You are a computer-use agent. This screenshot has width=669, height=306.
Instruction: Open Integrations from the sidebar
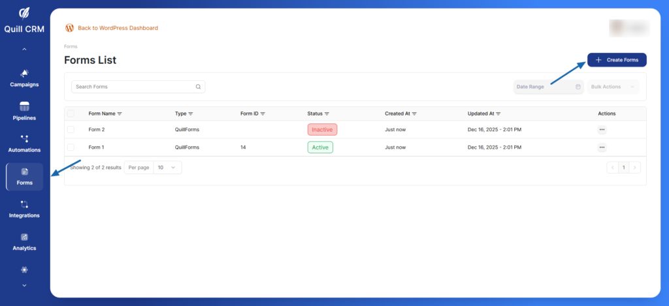[x=24, y=209]
